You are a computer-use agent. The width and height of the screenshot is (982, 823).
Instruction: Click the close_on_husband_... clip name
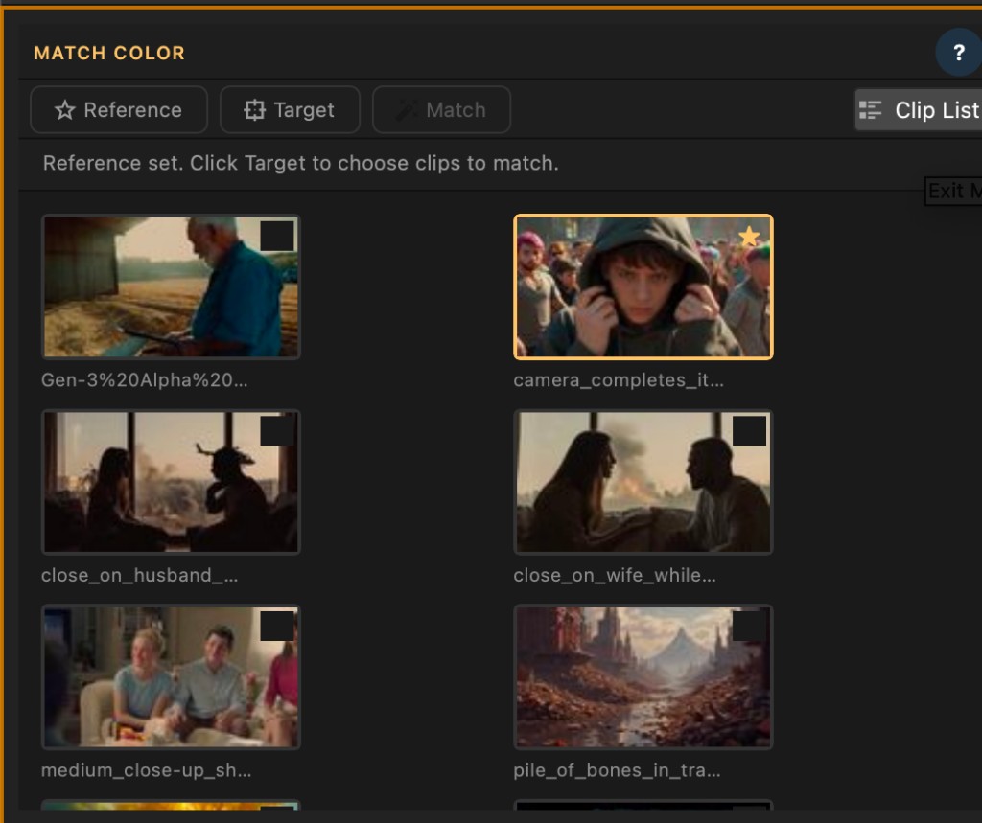click(x=140, y=575)
